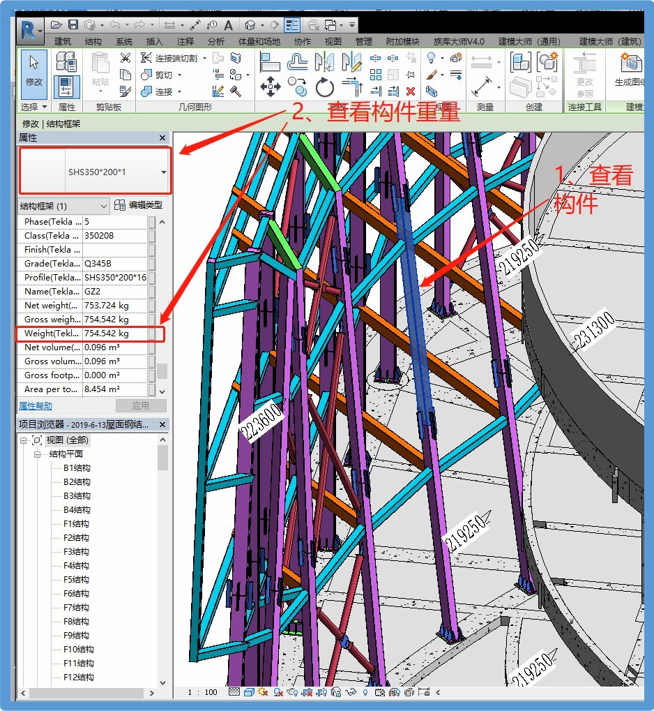Click the Type Properties icon above 属性 panel
Viewport: 654px width, 711px height.
click(66, 61)
